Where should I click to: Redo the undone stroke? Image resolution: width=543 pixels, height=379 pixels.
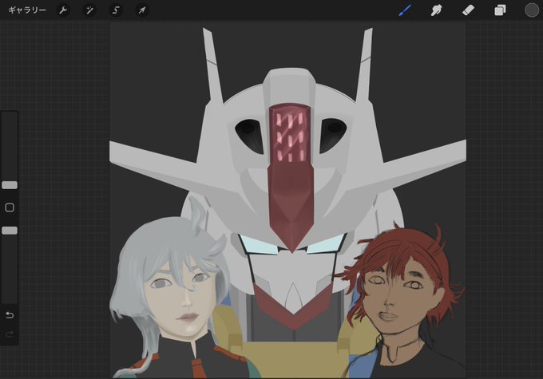coord(10,334)
